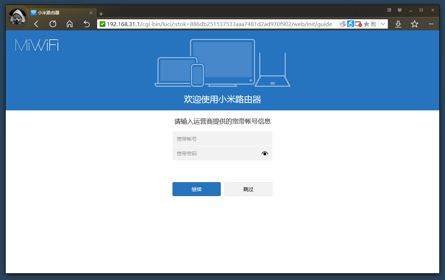Image resolution: width=445 pixels, height=280 pixels.
Task: Open the skin shirt icon in title bar
Action: tap(400, 10)
